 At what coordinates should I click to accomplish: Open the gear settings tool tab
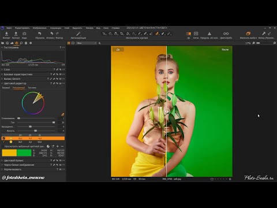tap(31, 43)
